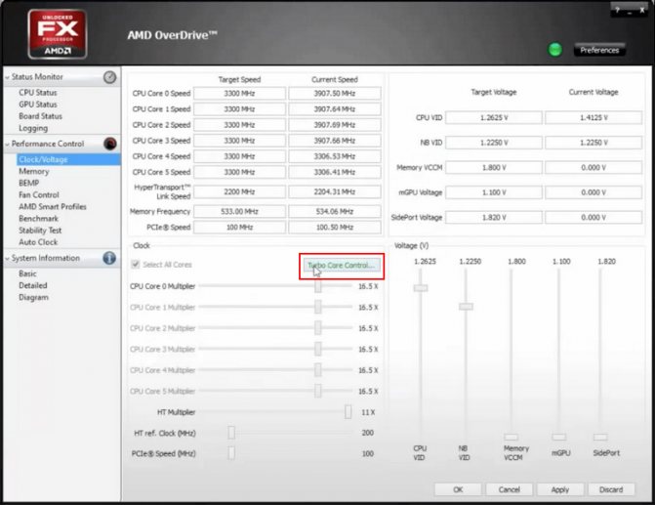Discard the pending changes
655x505 pixels.
(x=611, y=489)
